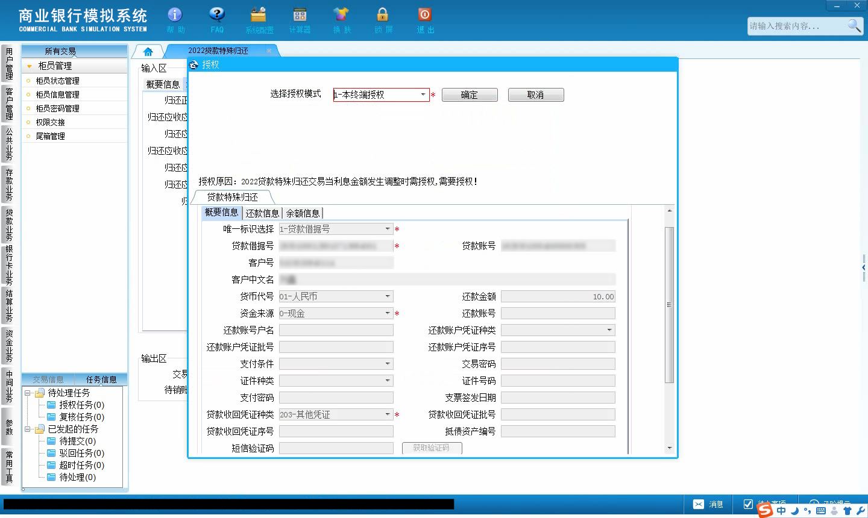Screen dimensions: 868x518
Task: Collapse the 已发起的任务 tree node
Action: (27, 429)
